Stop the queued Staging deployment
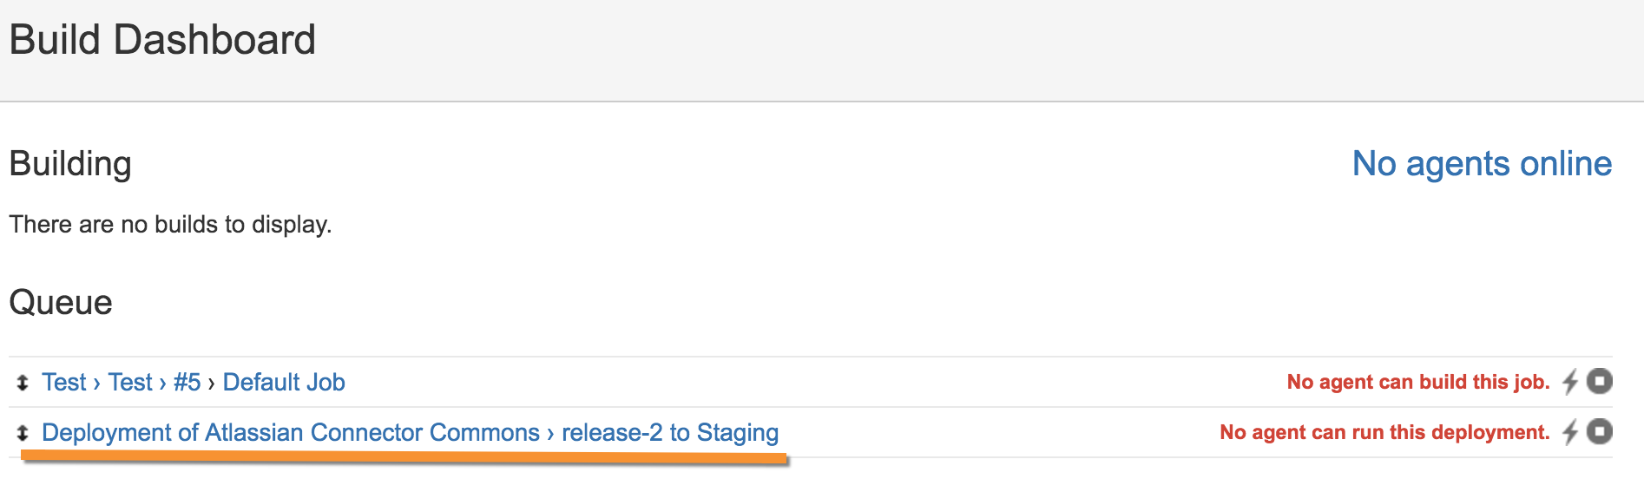 tap(1599, 431)
